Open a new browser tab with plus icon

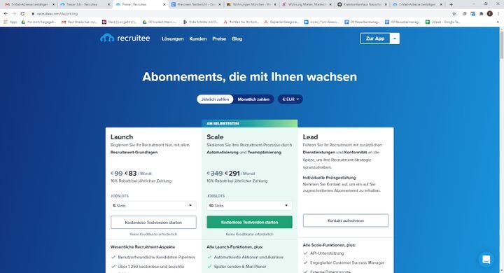[451, 4]
